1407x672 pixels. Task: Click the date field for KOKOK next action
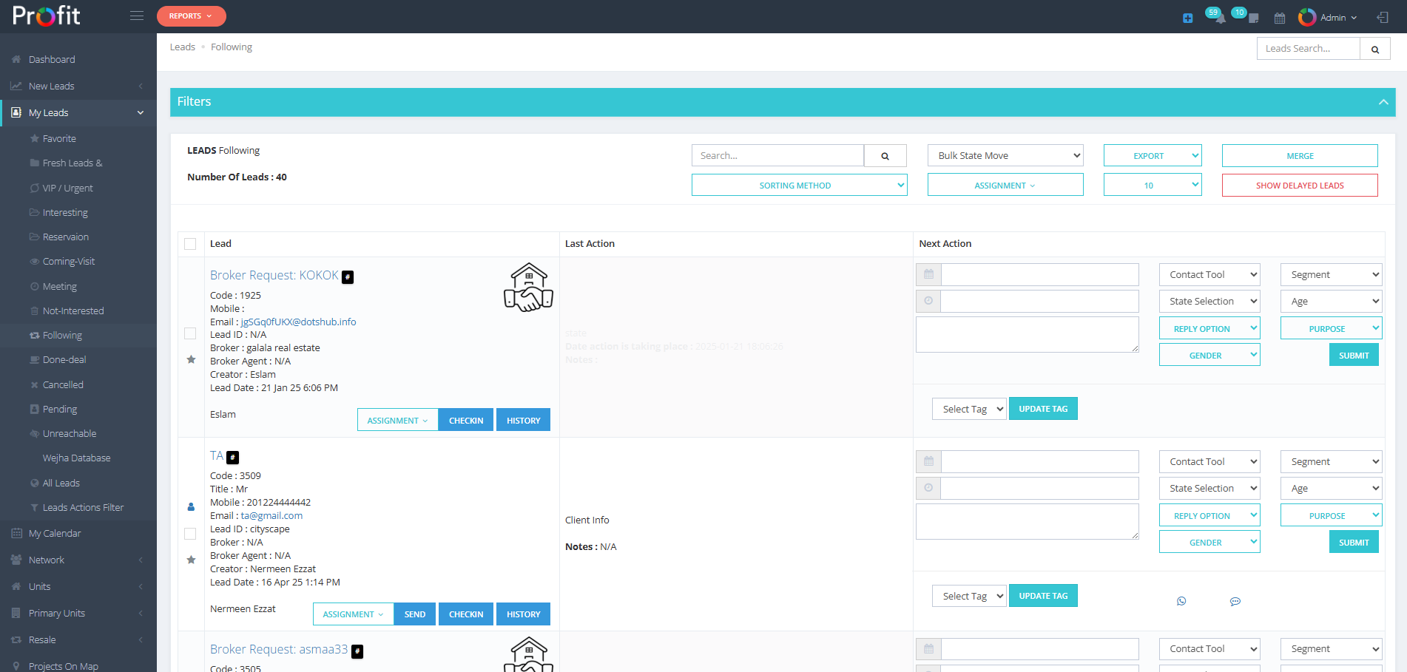point(1039,275)
